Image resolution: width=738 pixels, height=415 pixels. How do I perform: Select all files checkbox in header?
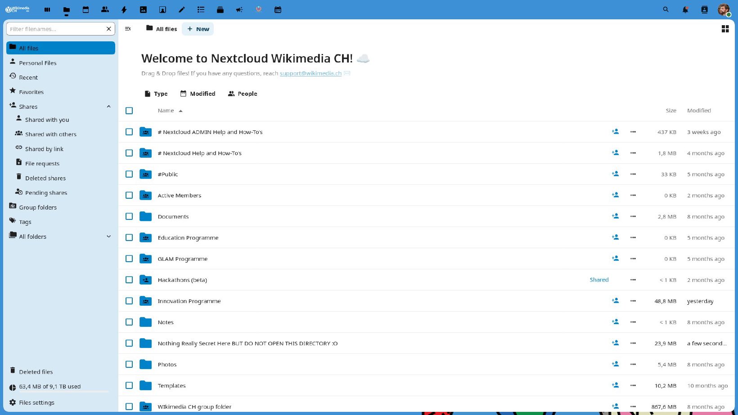point(129,111)
